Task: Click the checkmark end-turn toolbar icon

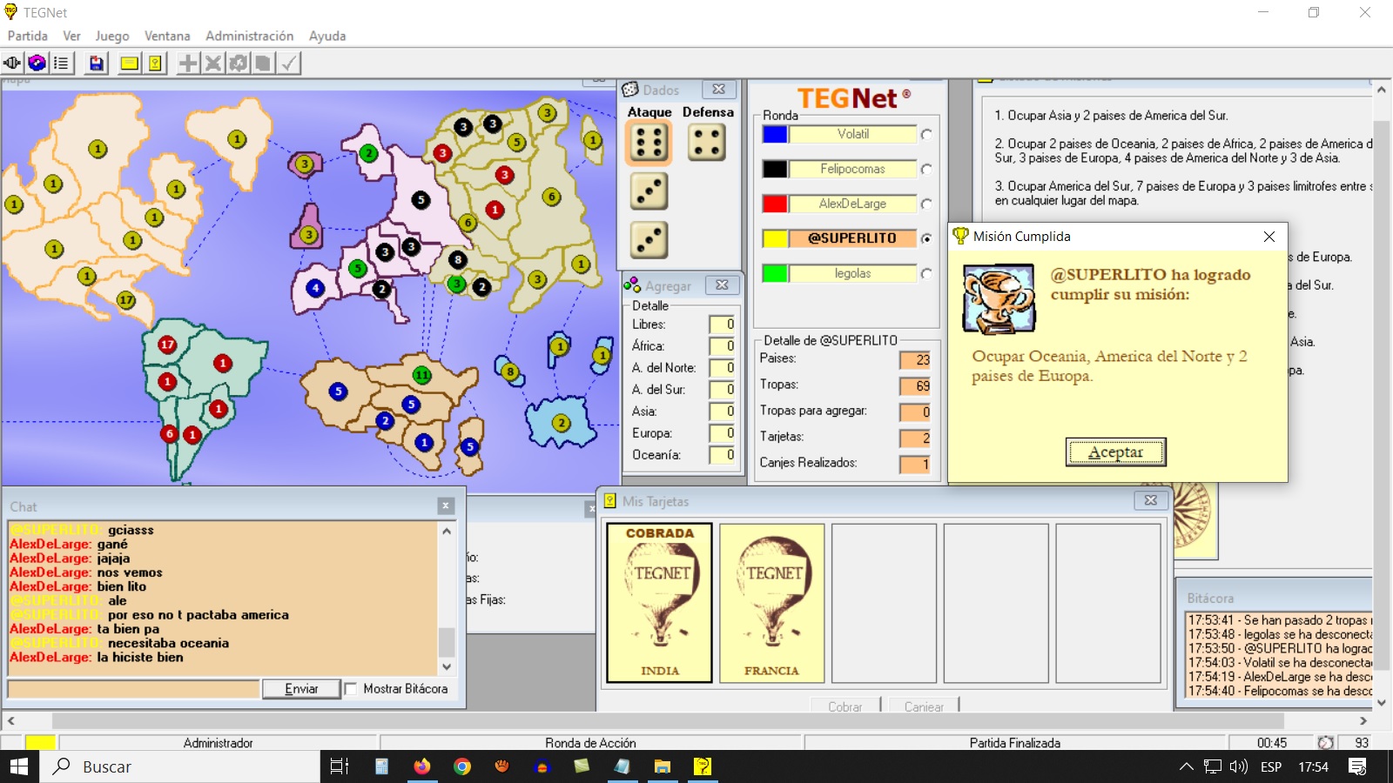Action: pyautogui.click(x=289, y=63)
